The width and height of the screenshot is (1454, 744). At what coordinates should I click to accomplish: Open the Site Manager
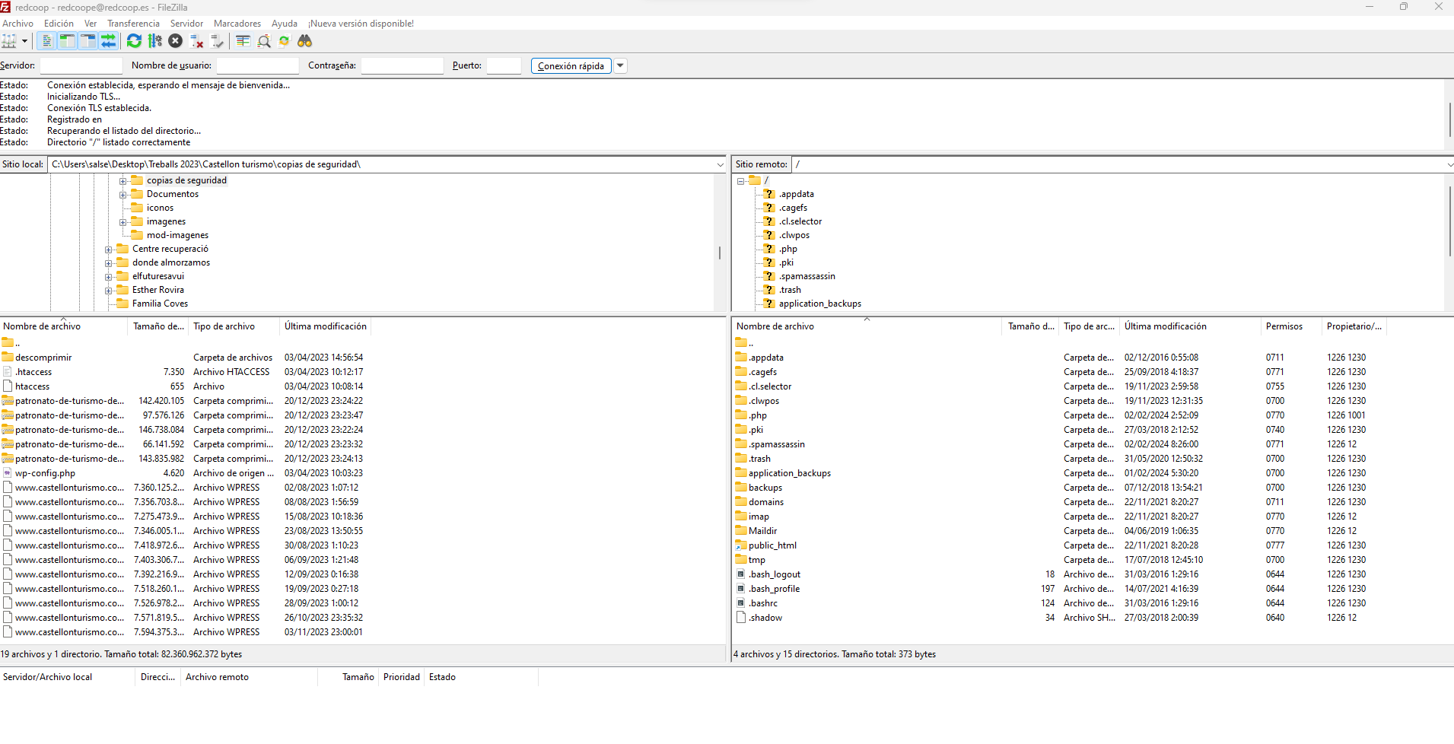9,41
